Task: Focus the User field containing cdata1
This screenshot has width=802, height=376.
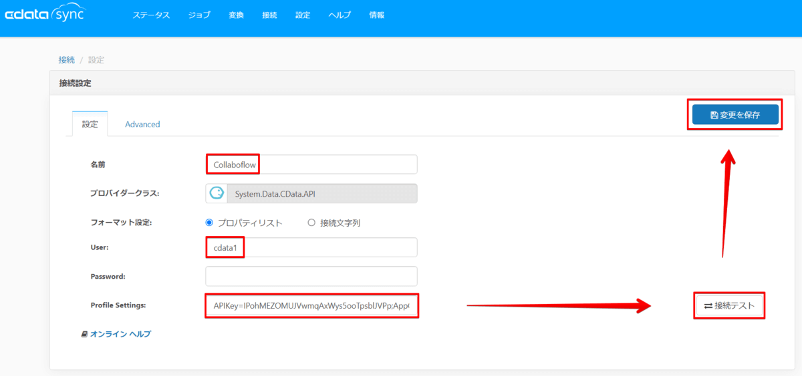Action: (311, 248)
